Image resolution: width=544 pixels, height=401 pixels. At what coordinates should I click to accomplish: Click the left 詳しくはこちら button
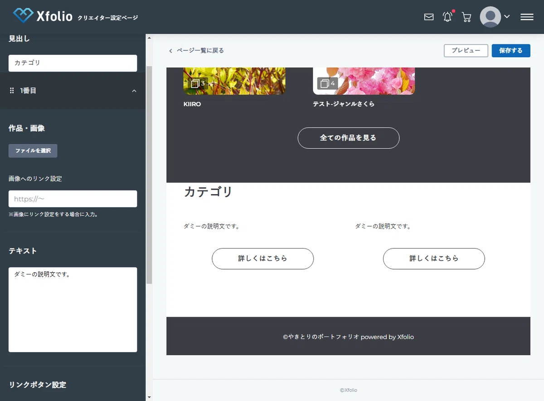pos(263,259)
